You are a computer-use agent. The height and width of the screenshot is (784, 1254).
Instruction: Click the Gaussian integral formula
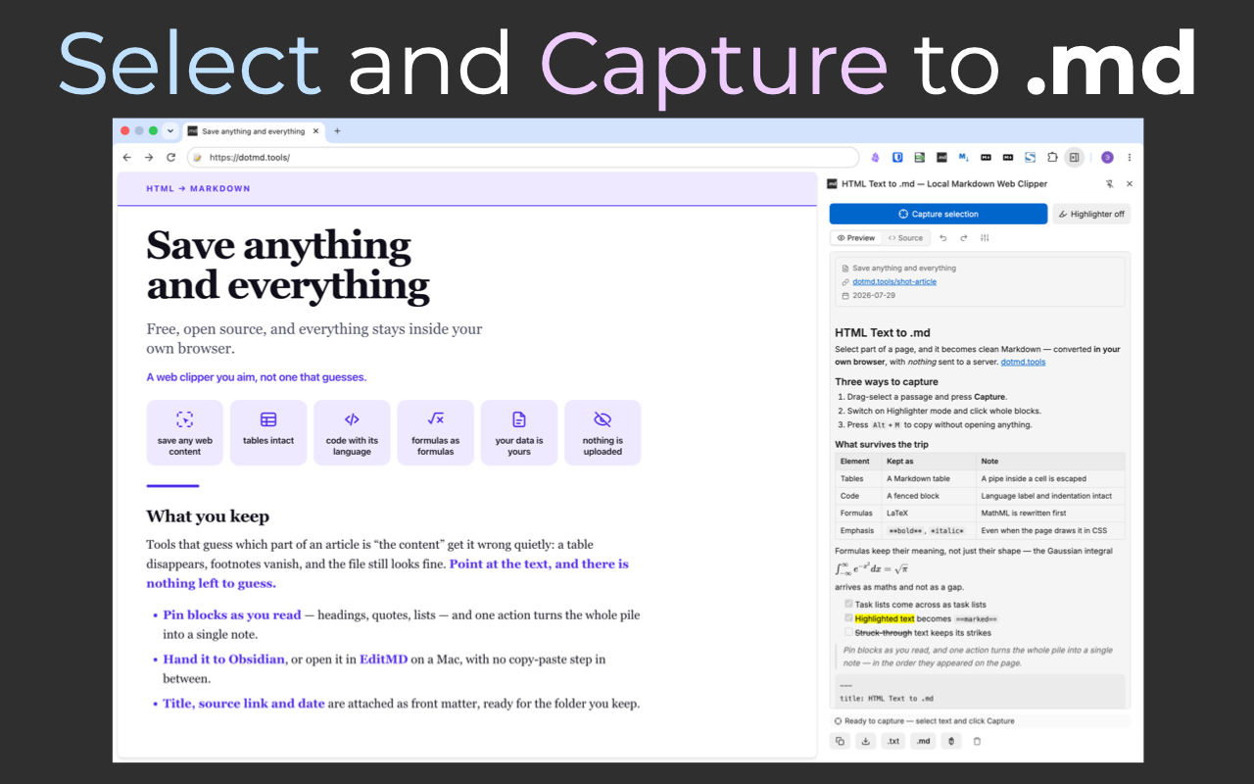[x=873, y=568]
